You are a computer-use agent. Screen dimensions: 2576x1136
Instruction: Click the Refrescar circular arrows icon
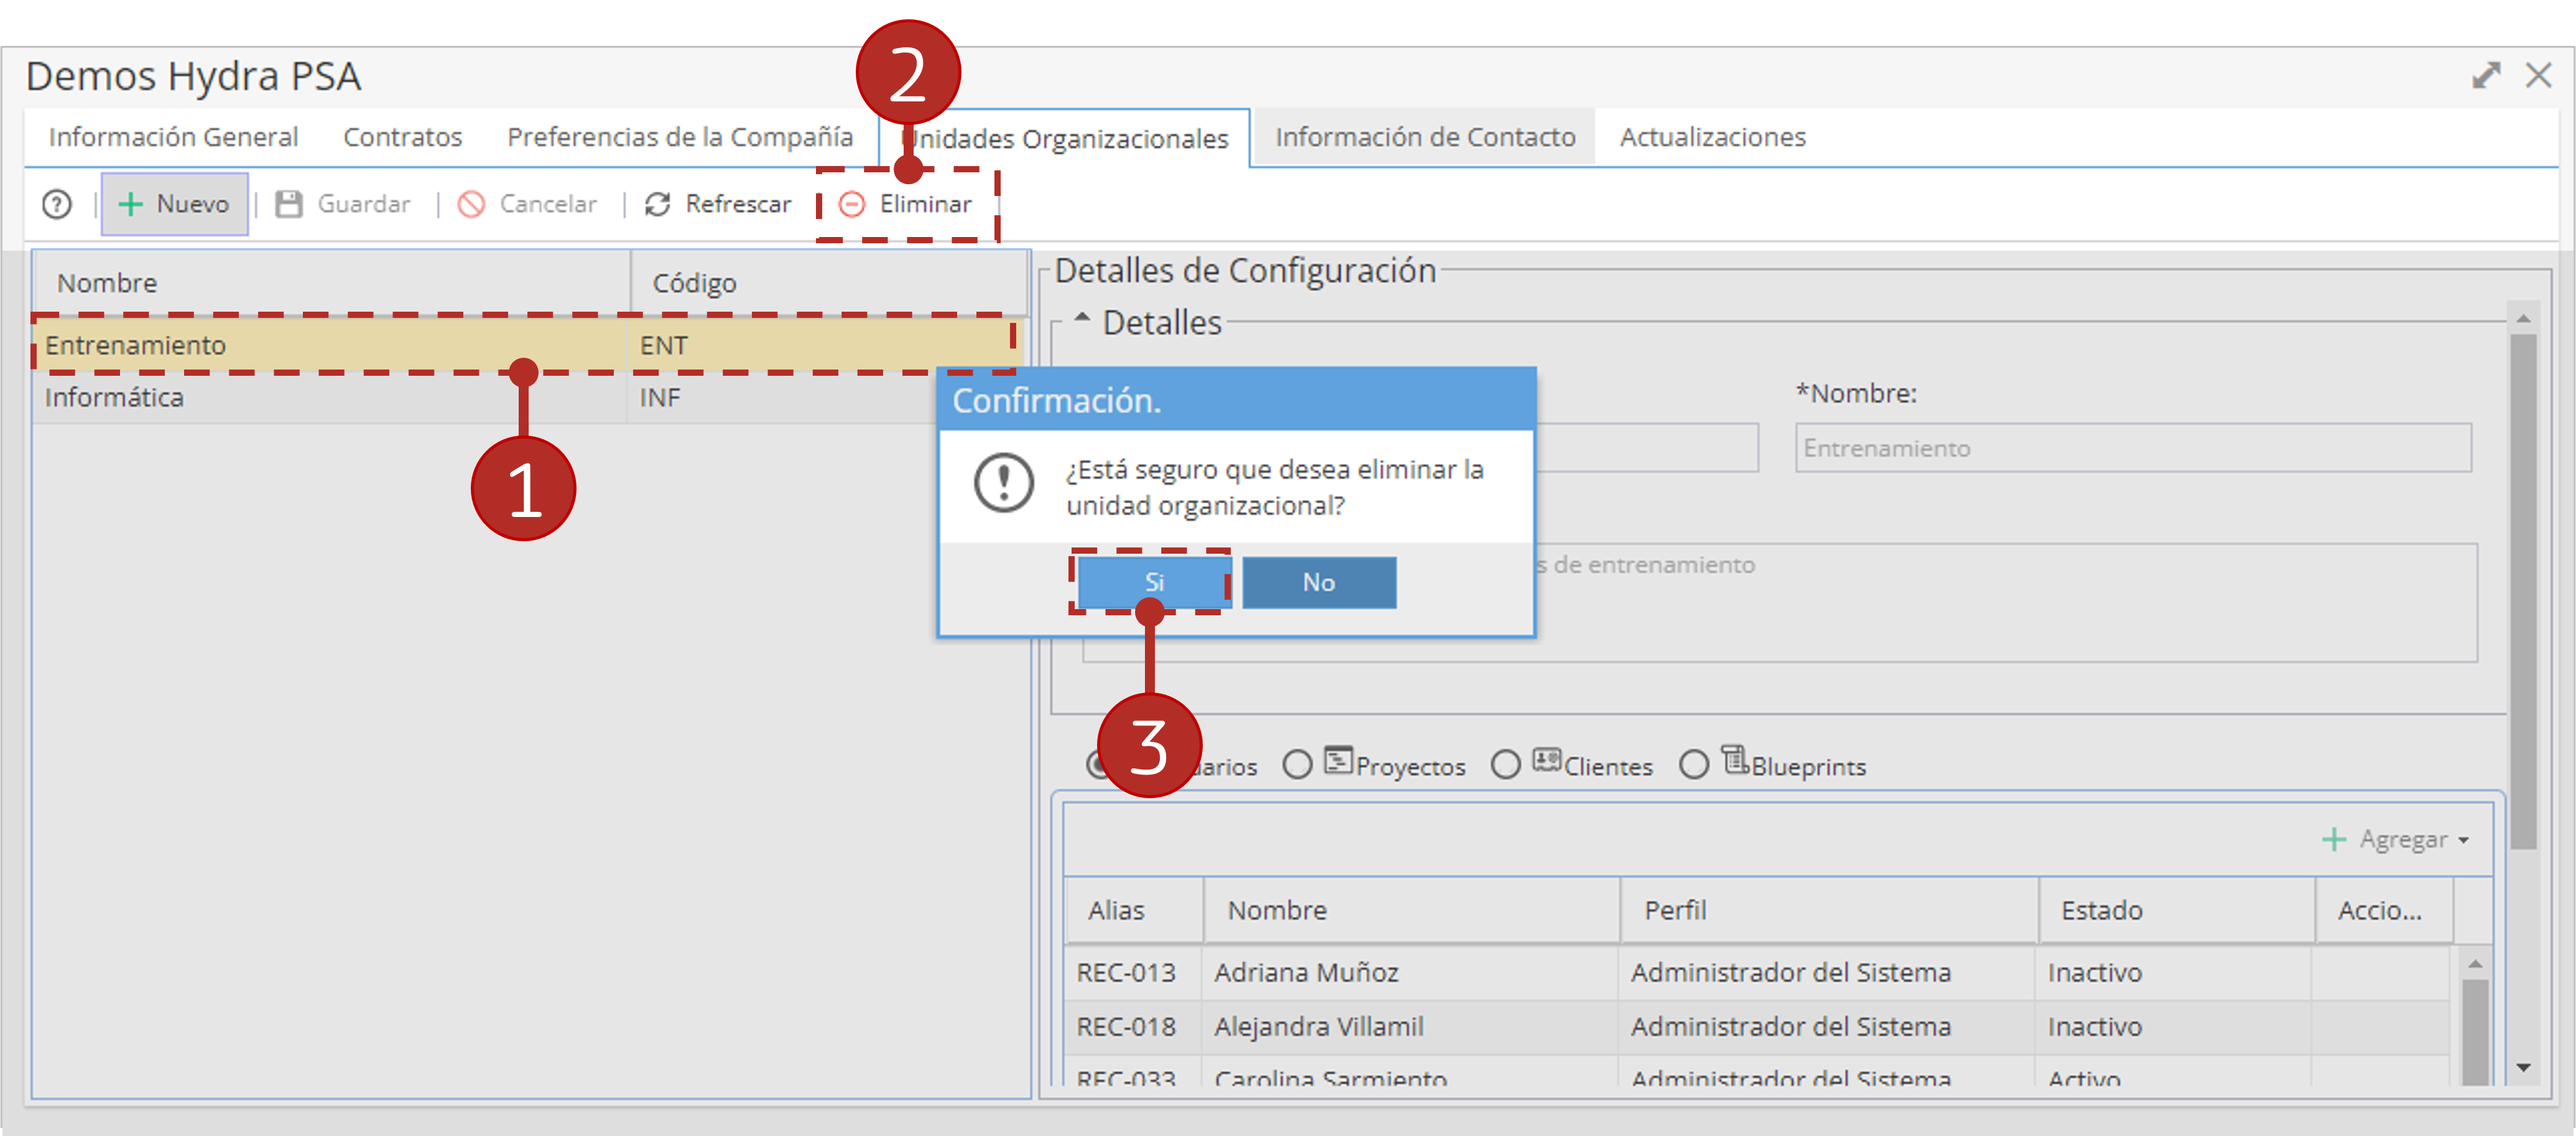point(657,204)
